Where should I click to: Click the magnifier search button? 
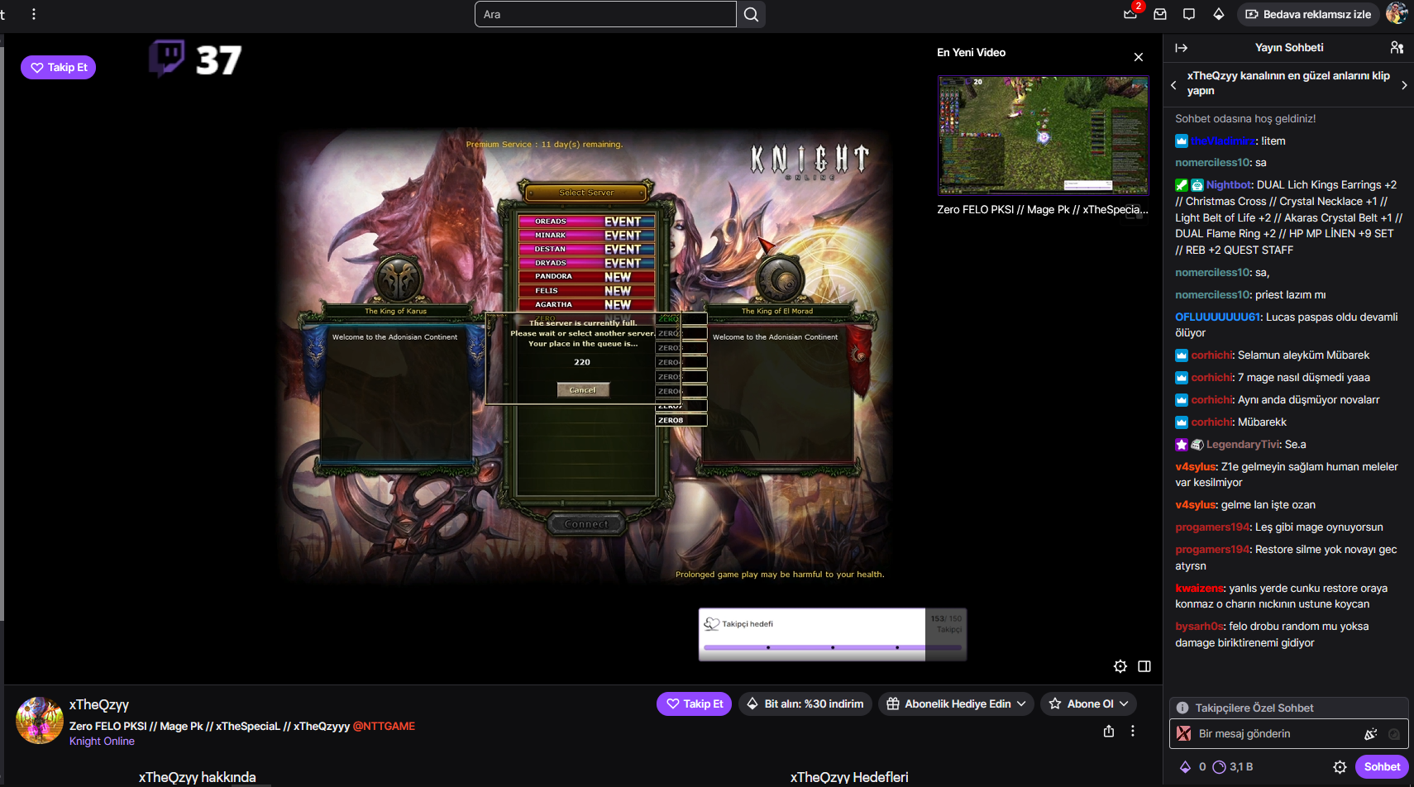tap(751, 14)
